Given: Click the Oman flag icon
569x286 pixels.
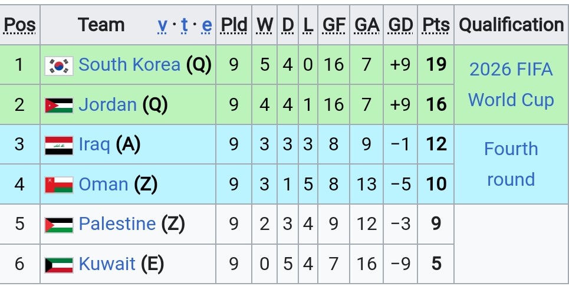Looking at the screenshot, I should (x=59, y=185).
